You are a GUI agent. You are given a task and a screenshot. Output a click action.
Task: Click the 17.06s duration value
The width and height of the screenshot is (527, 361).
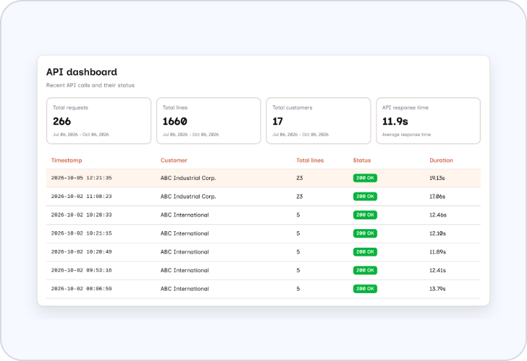pyautogui.click(x=437, y=196)
